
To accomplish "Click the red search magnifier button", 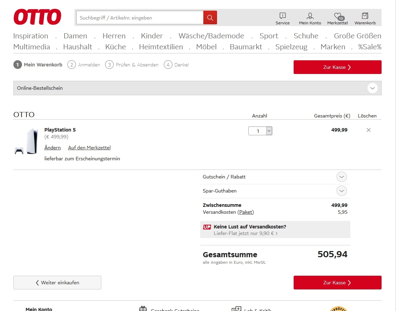I will (x=210, y=17).
